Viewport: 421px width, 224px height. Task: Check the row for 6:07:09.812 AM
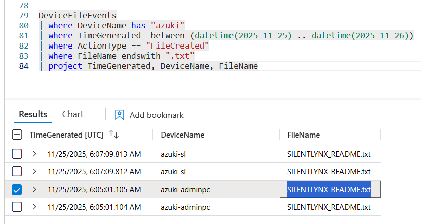point(17,172)
